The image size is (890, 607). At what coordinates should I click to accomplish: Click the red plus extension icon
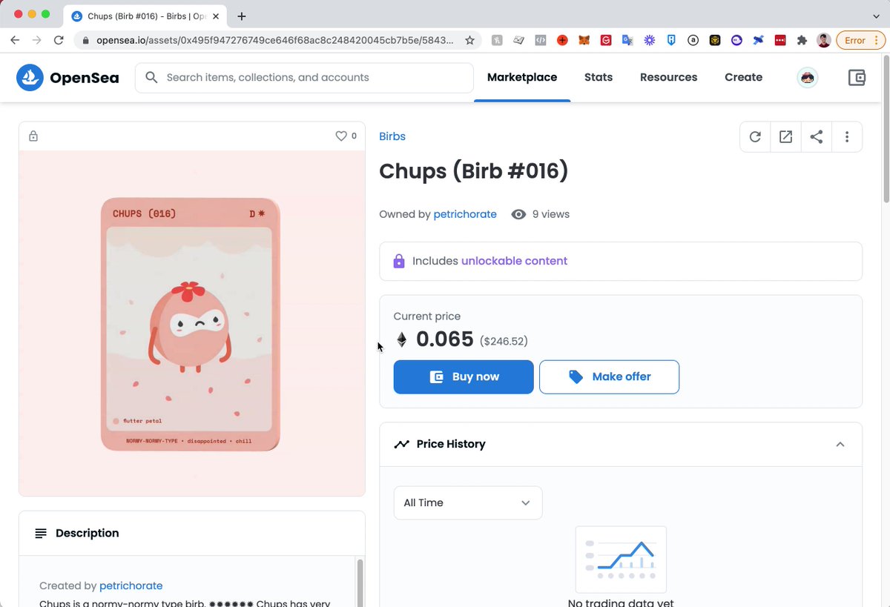(562, 40)
